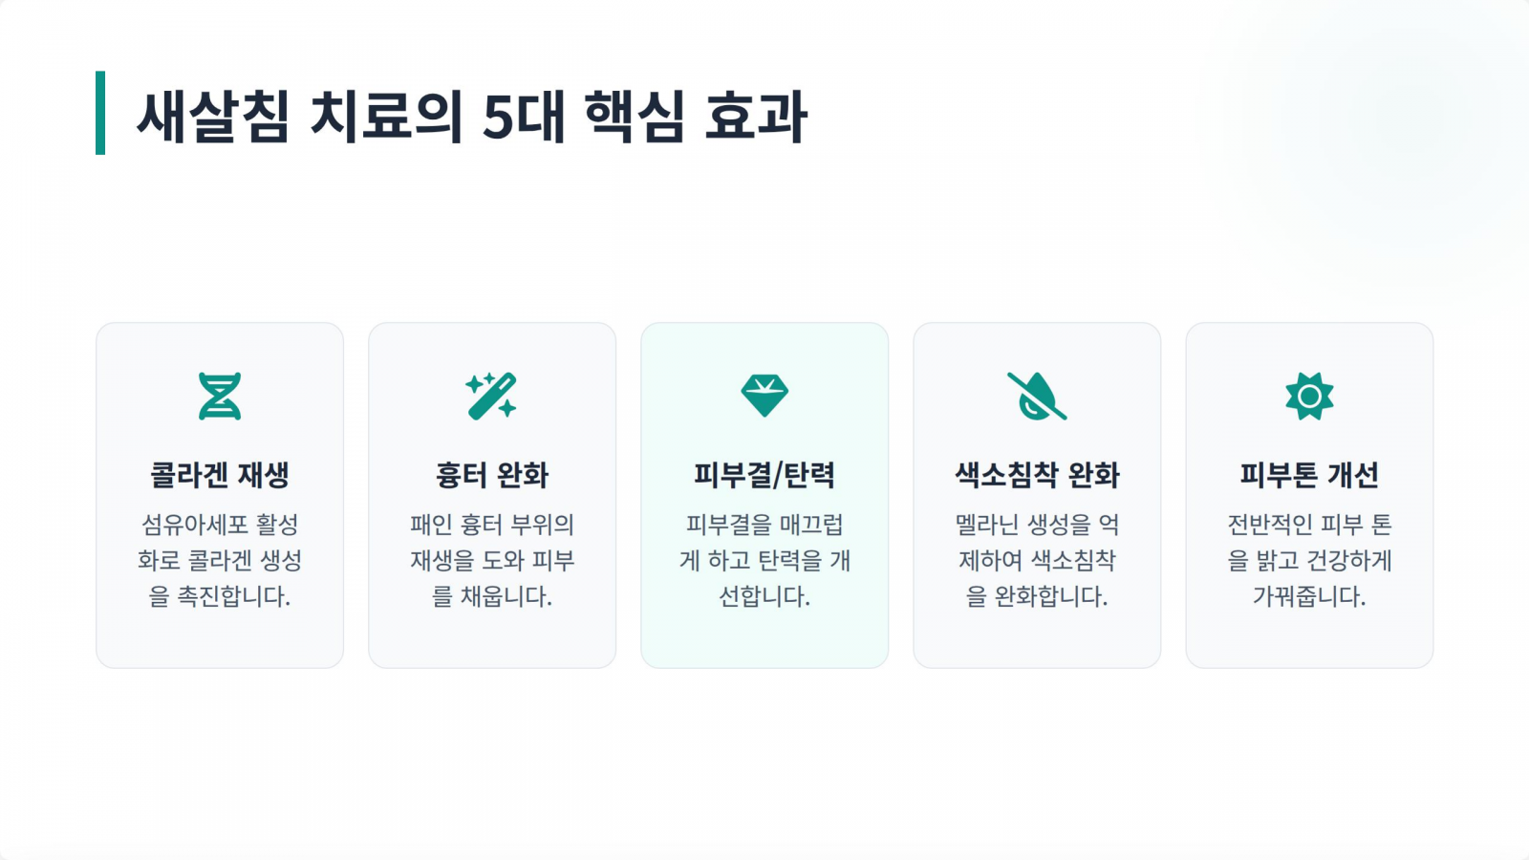The width and height of the screenshot is (1529, 860).
Task: Click the highlighted mint-colored middle card
Action: [764, 495]
